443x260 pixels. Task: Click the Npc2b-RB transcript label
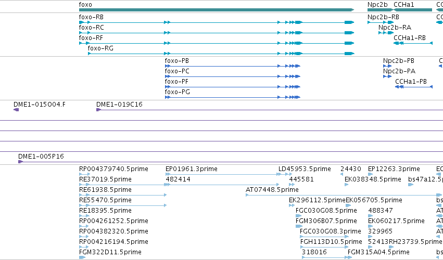click(383, 17)
